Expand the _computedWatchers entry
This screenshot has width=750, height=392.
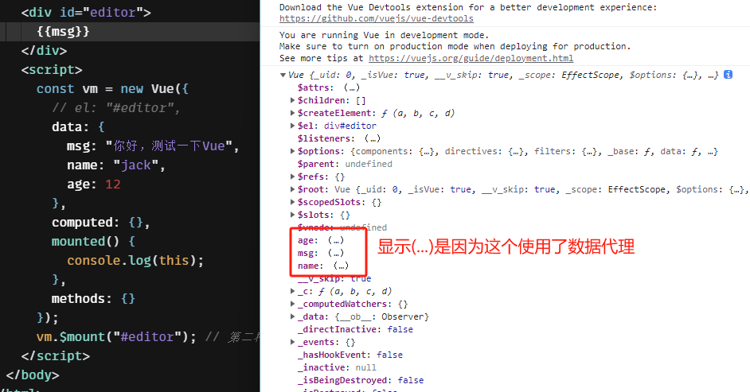click(292, 305)
